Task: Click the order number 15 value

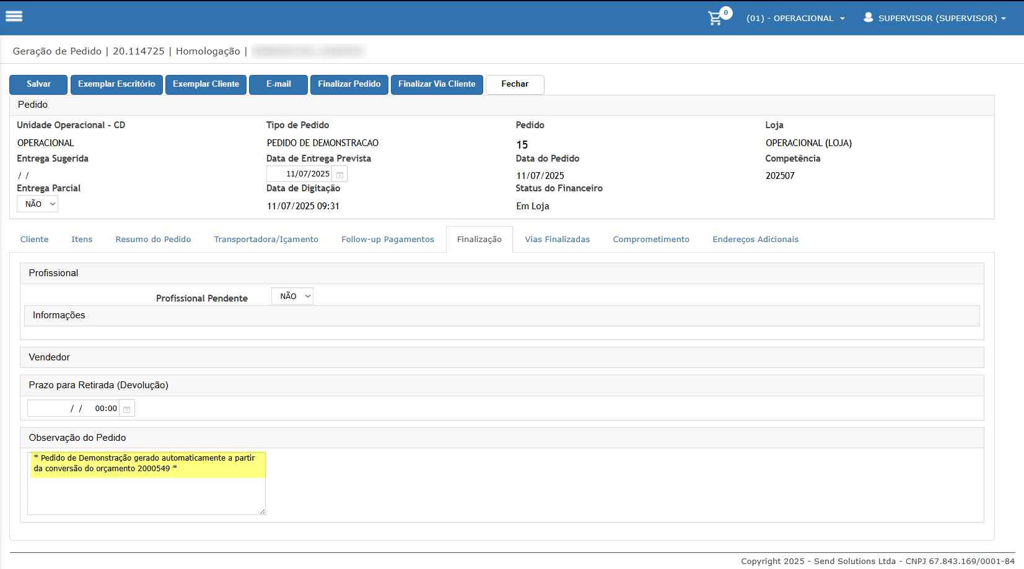Action: 522,145
